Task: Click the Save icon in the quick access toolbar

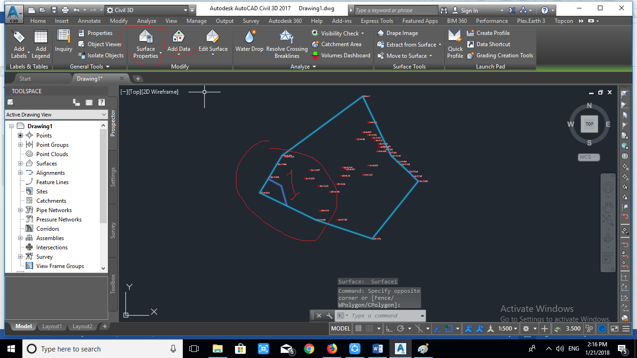Action: point(54,10)
